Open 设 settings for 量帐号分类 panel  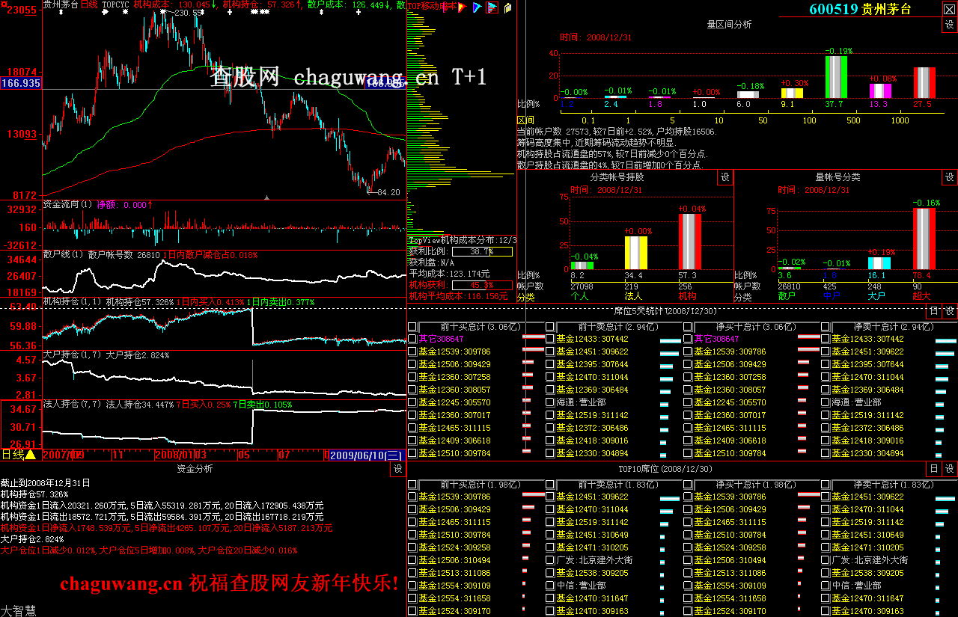pos(949,177)
